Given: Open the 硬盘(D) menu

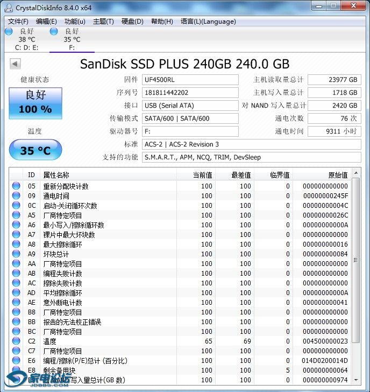Looking at the screenshot, I should [132, 22].
